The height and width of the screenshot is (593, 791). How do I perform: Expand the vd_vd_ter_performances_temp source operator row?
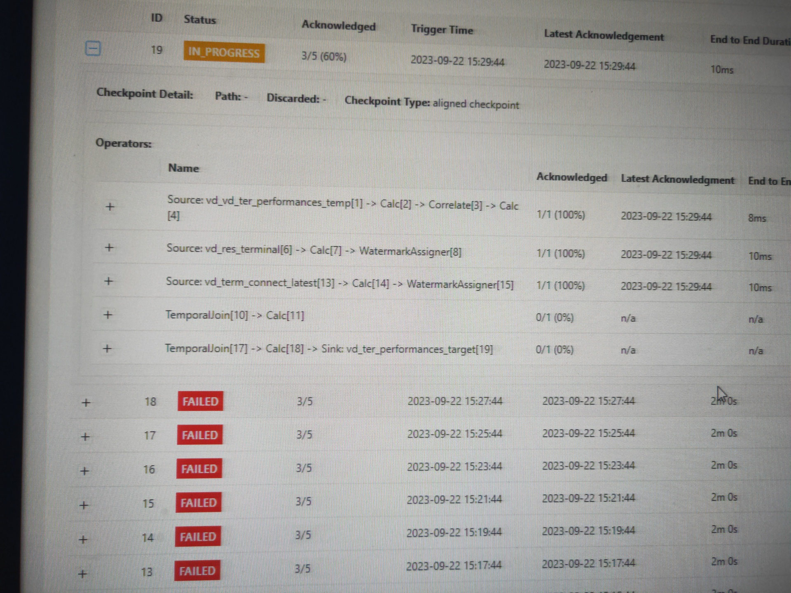(x=110, y=207)
